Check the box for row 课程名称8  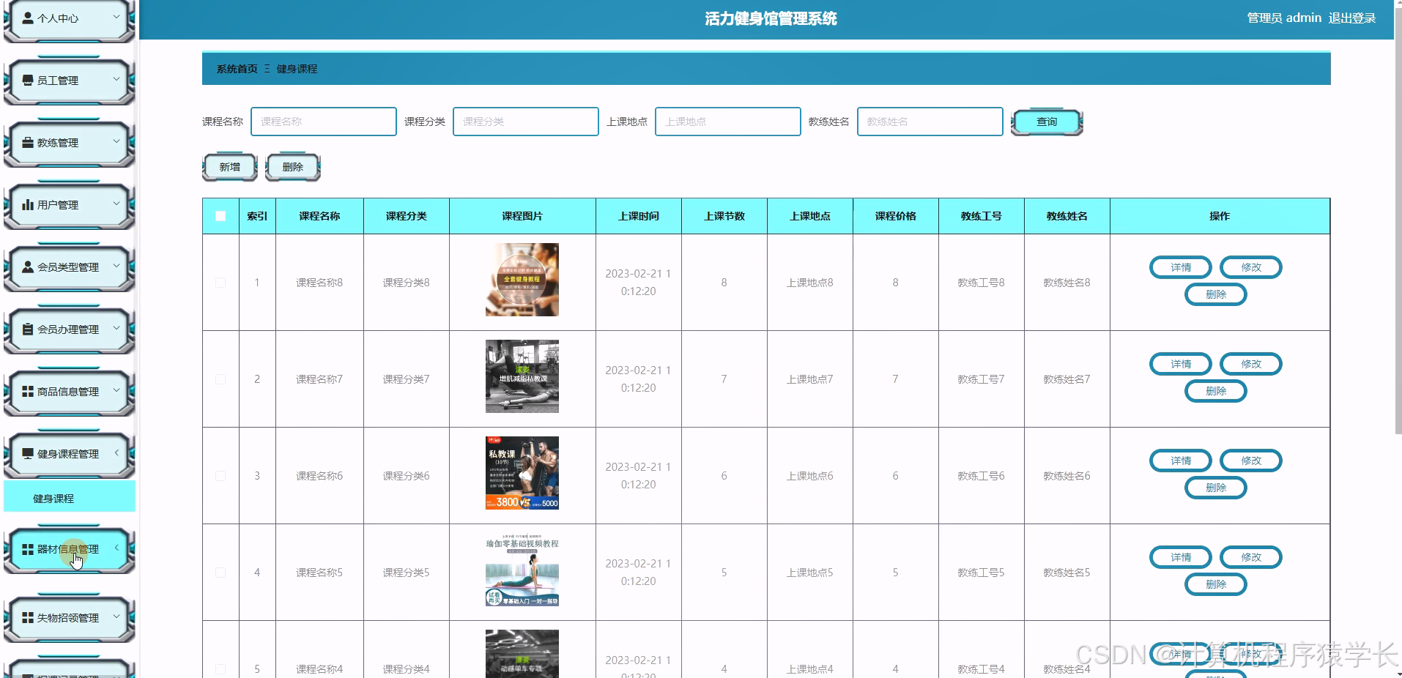click(220, 283)
